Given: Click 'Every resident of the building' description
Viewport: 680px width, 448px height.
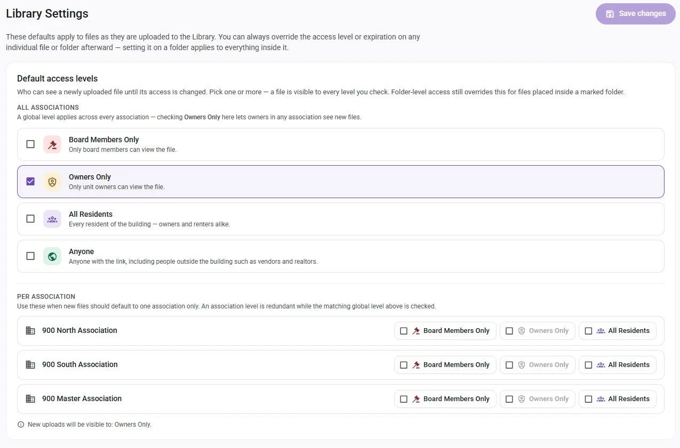Looking at the screenshot, I should (149, 224).
